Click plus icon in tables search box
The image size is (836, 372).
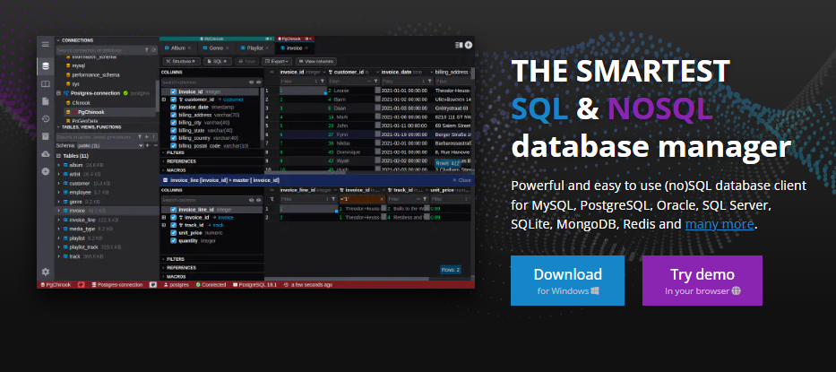click(147, 137)
